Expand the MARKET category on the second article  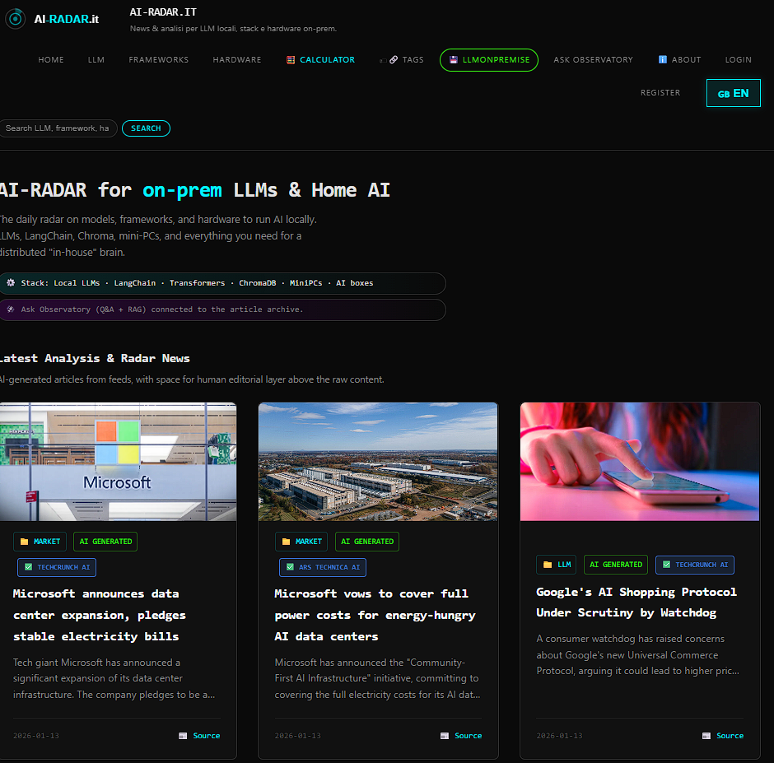301,542
